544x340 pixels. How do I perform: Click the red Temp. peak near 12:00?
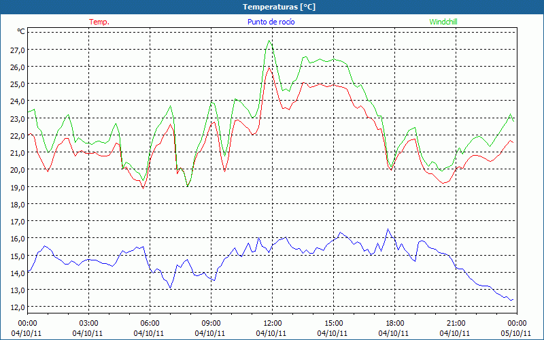pyautogui.click(x=269, y=67)
